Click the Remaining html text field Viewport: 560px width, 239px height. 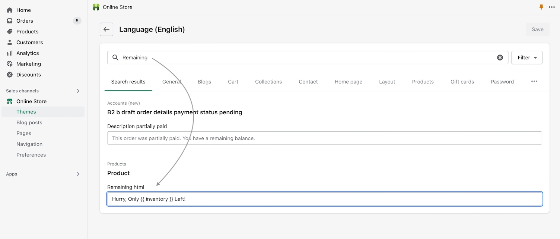[324, 199]
